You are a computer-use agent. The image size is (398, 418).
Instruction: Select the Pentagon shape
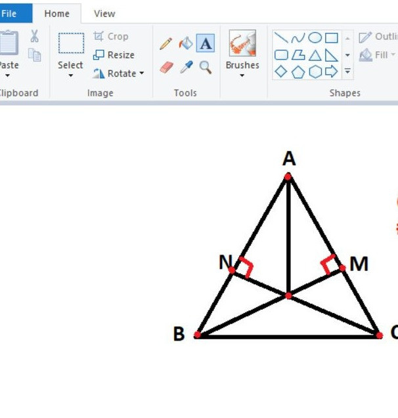point(298,72)
